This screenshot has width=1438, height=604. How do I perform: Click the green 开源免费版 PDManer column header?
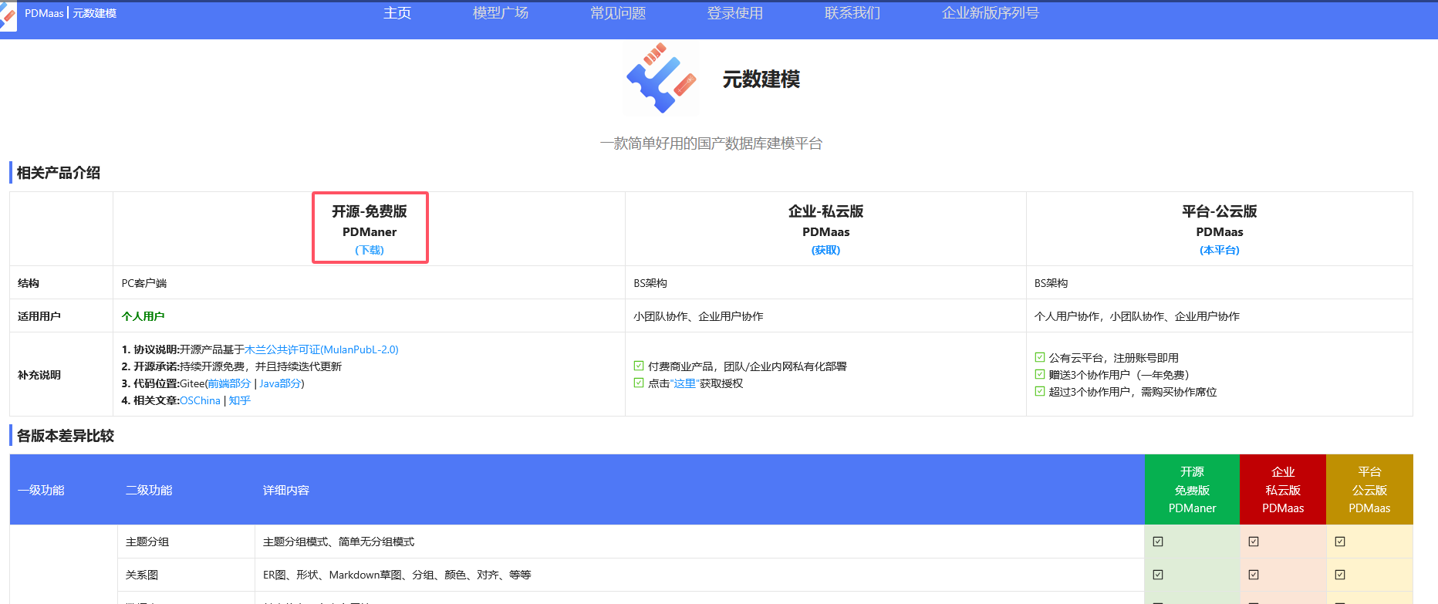click(1192, 490)
